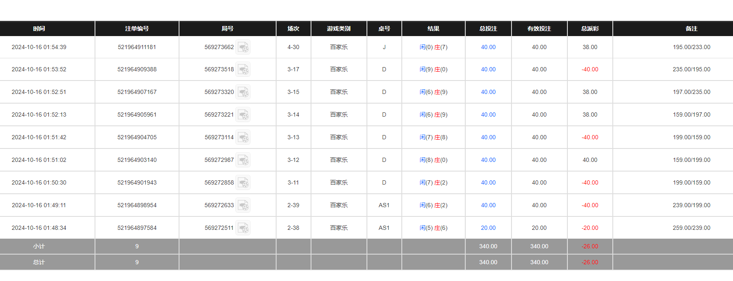Open video replay for round 569272511
This screenshot has width=733, height=281.
(x=243, y=228)
